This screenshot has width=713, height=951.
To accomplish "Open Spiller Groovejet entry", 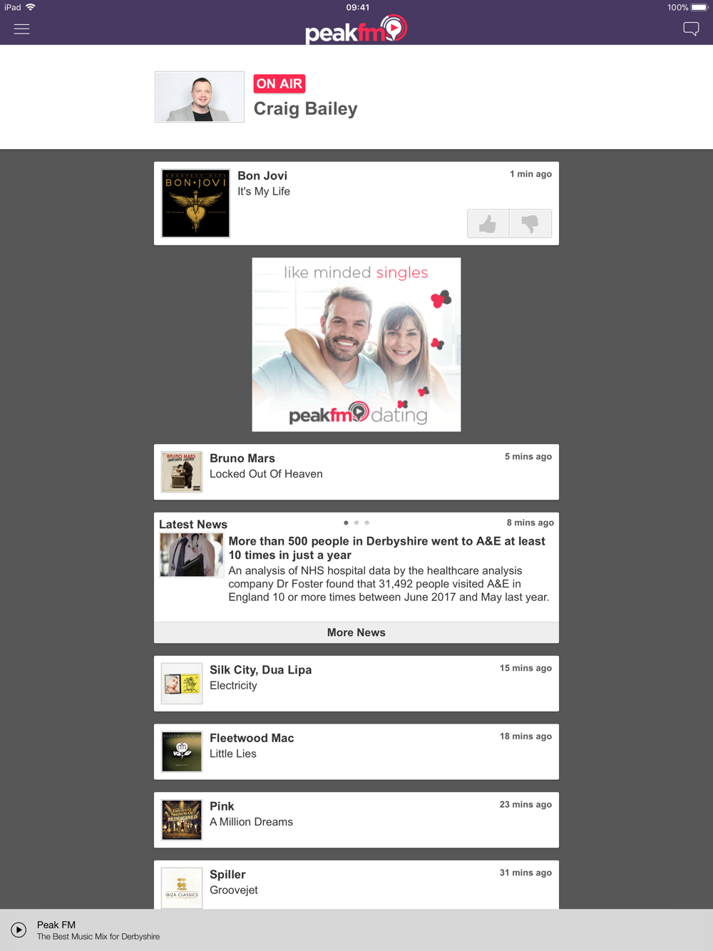I will [x=356, y=885].
